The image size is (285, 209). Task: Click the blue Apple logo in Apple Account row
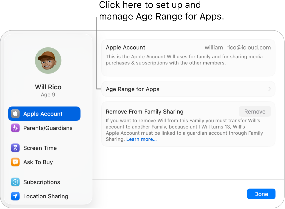click(15, 114)
